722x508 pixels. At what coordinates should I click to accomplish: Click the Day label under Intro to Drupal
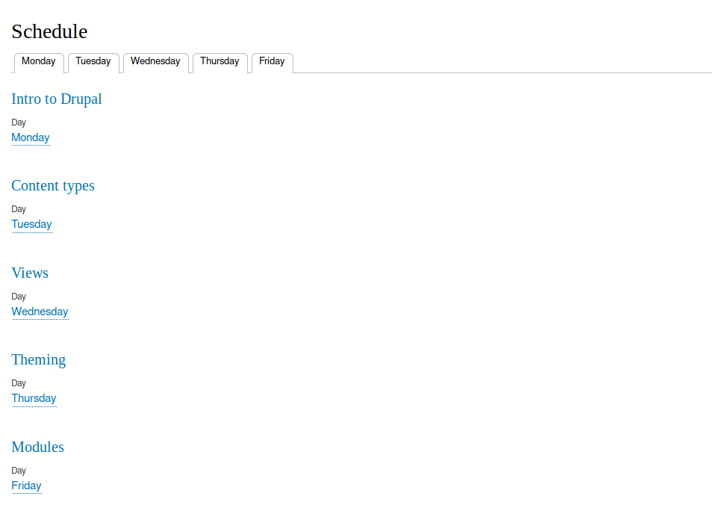(x=19, y=123)
